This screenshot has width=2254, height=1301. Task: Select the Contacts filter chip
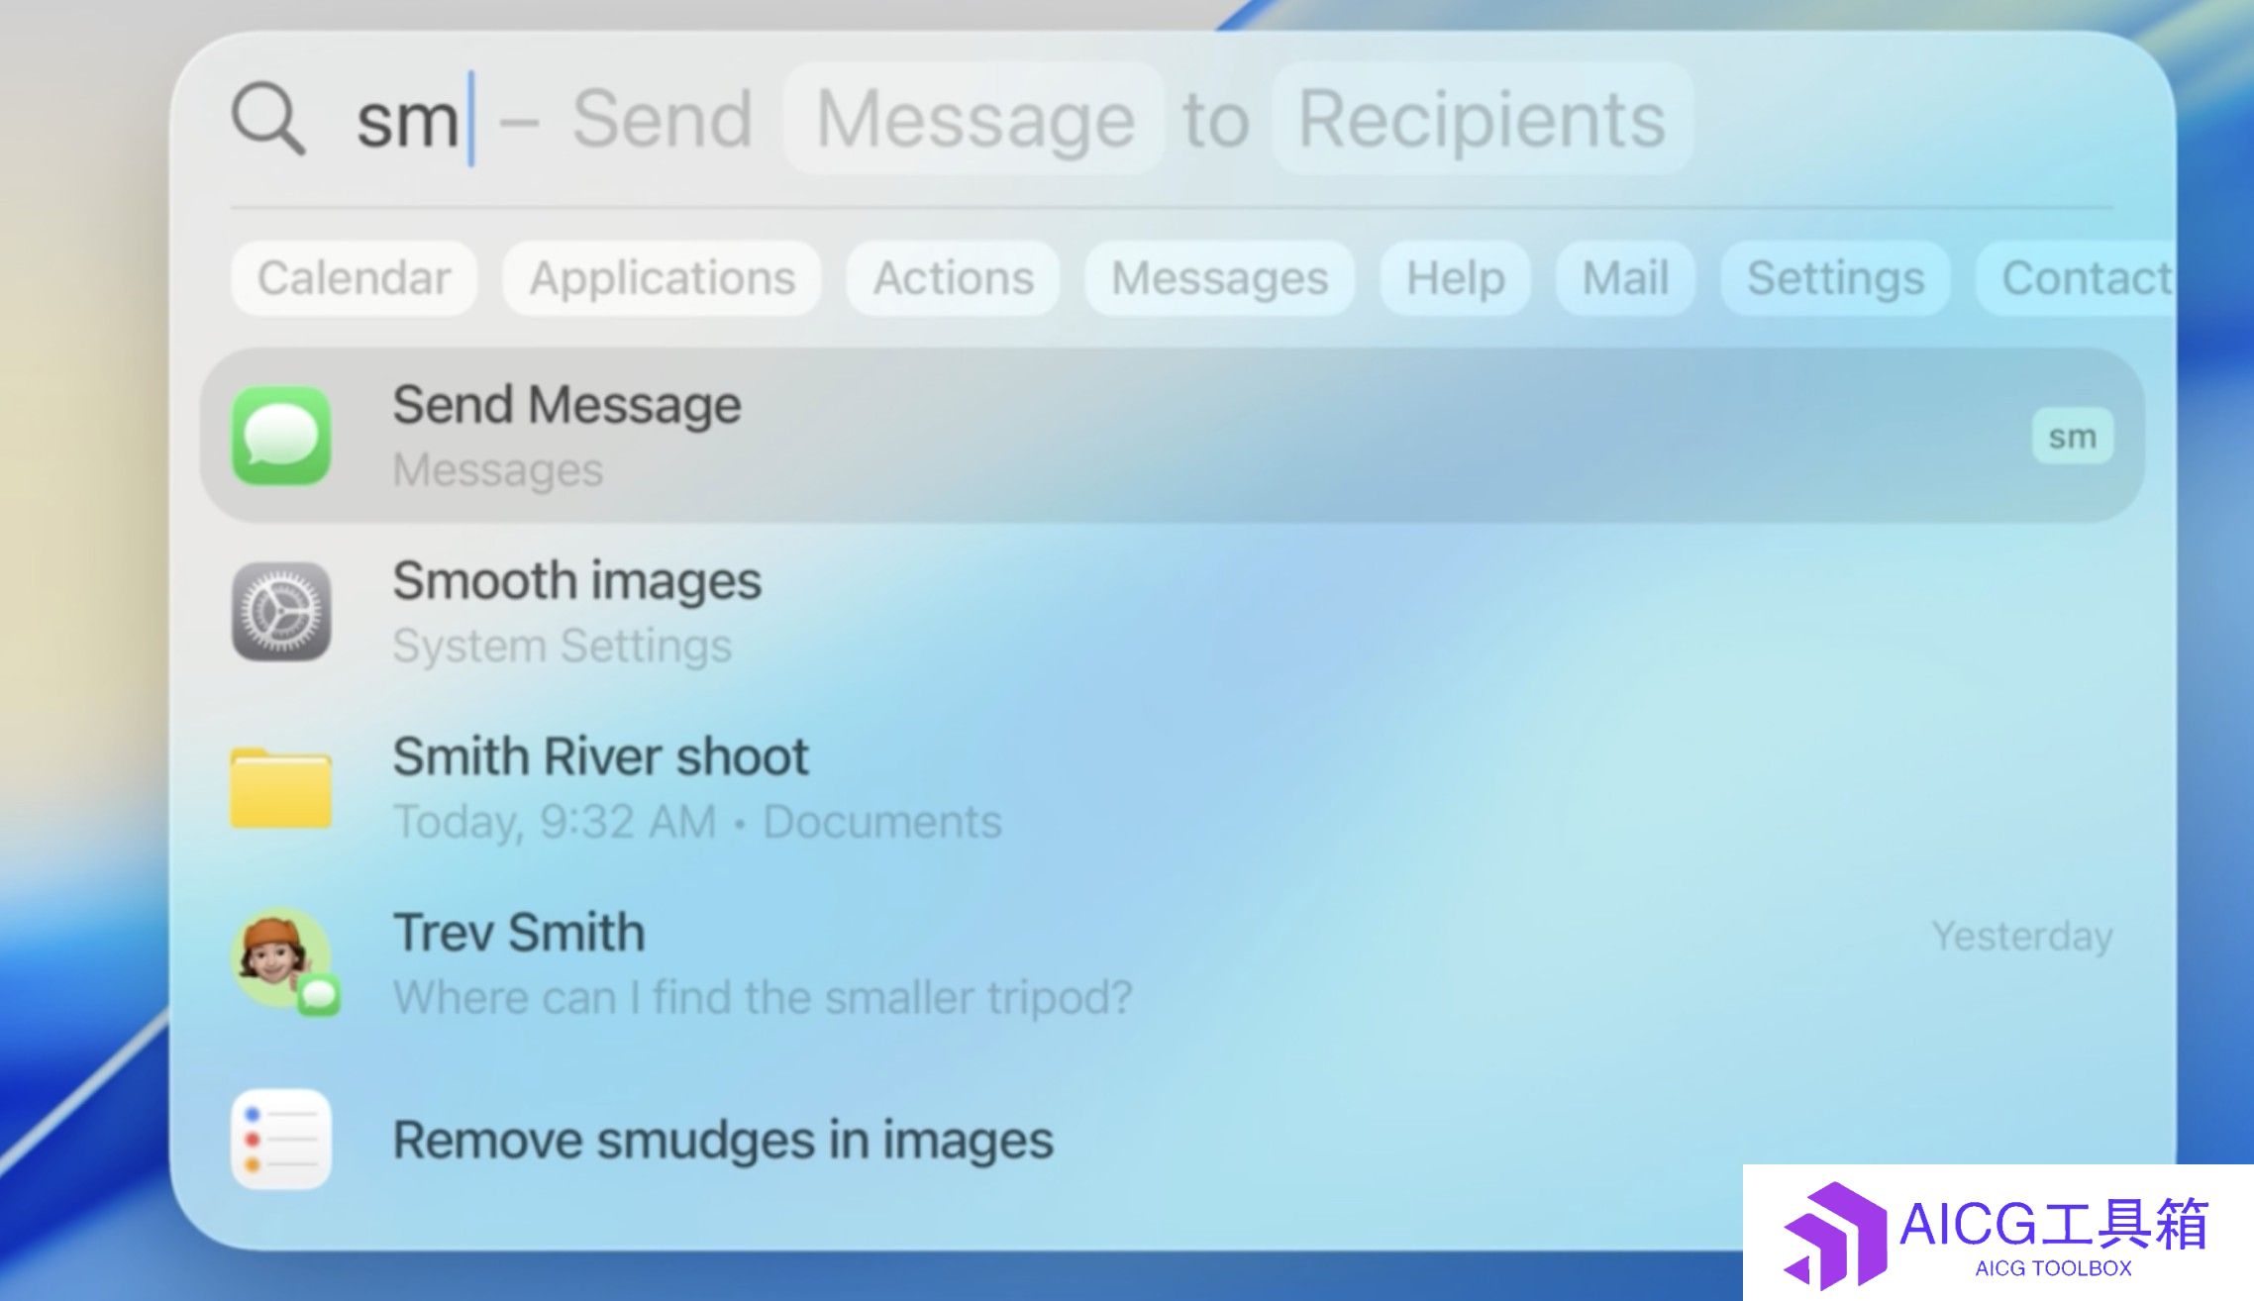(2077, 278)
